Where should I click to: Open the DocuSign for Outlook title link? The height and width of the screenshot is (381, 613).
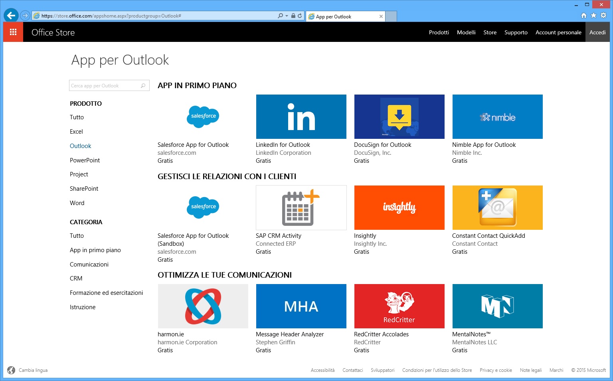point(383,145)
